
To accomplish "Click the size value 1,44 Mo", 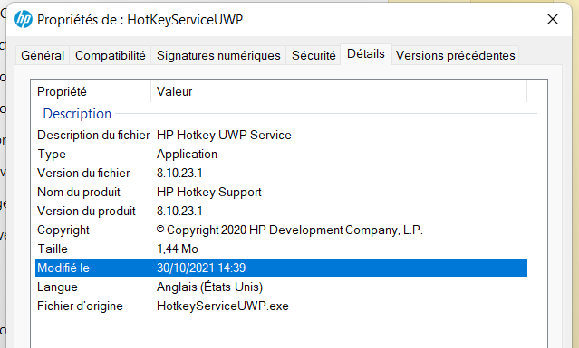I will coord(178,249).
